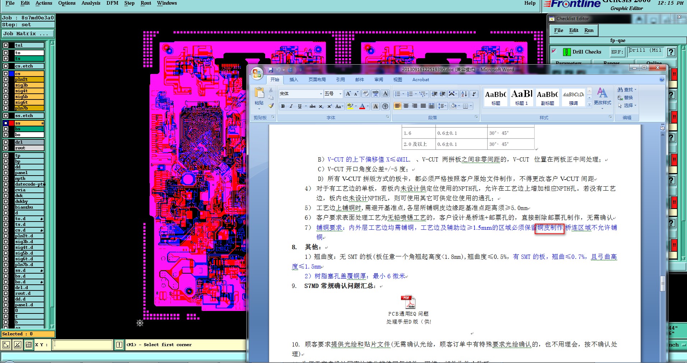Center paragraph text in Word

click(406, 106)
